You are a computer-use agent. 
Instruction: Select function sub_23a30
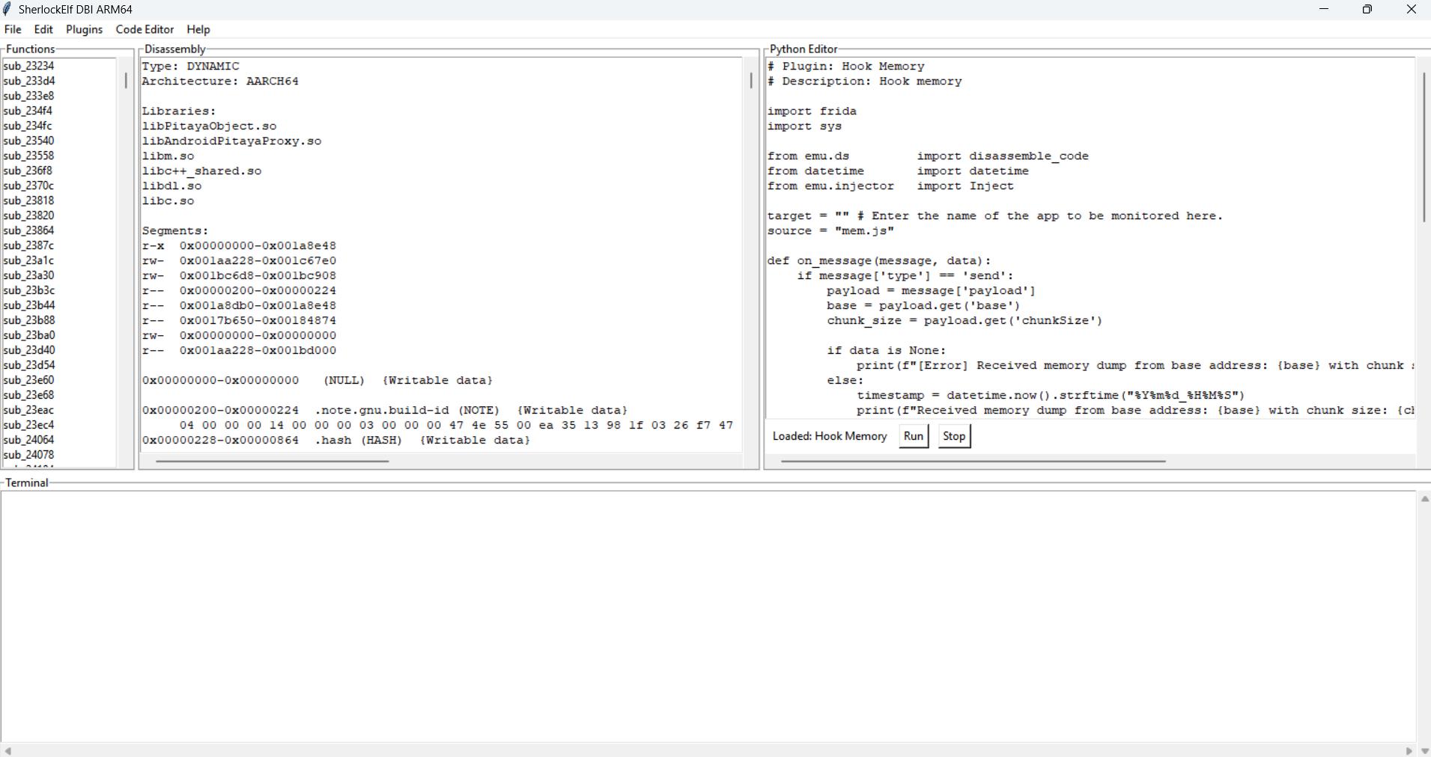(x=28, y=275)
